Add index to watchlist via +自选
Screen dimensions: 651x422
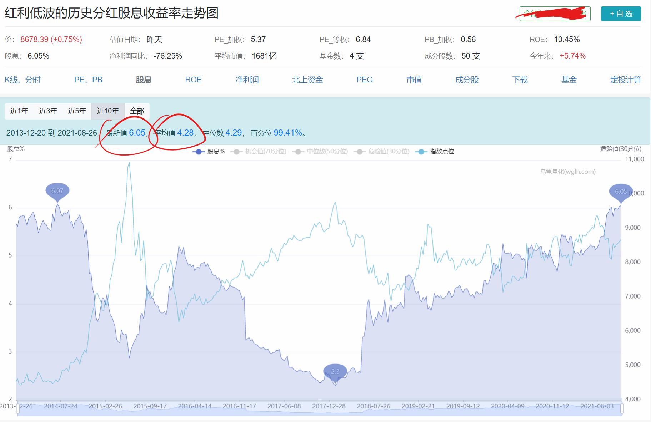(621, 14)
